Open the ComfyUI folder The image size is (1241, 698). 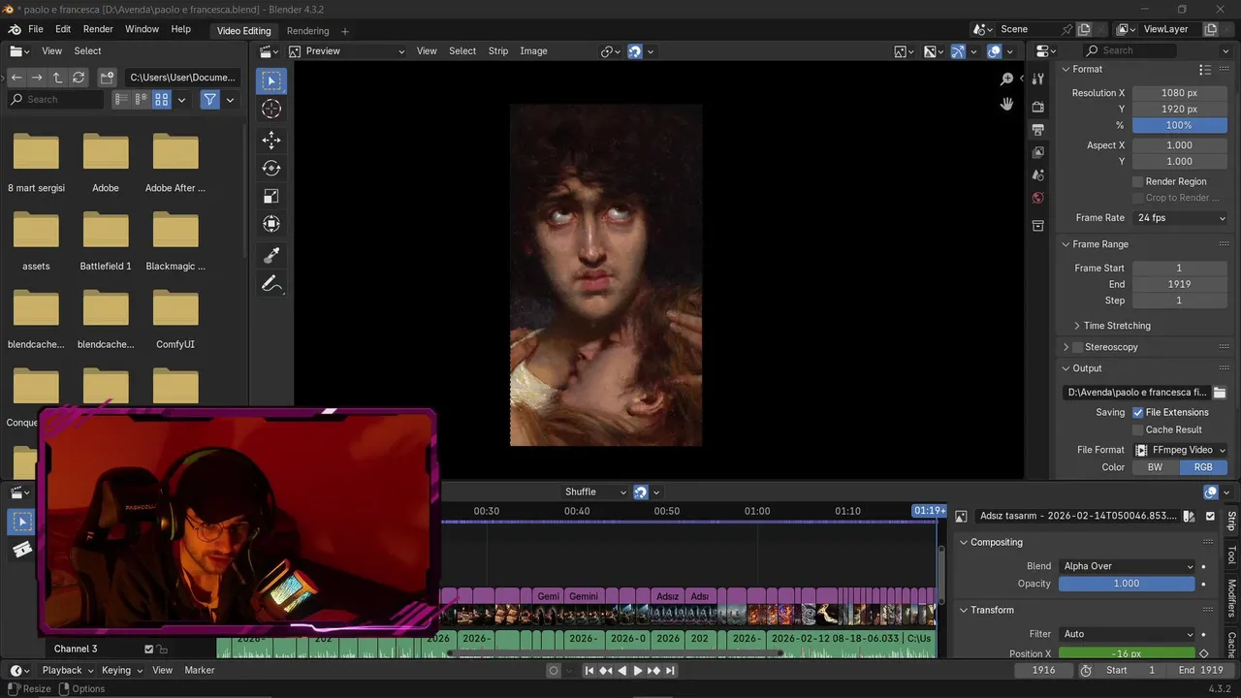175,319
